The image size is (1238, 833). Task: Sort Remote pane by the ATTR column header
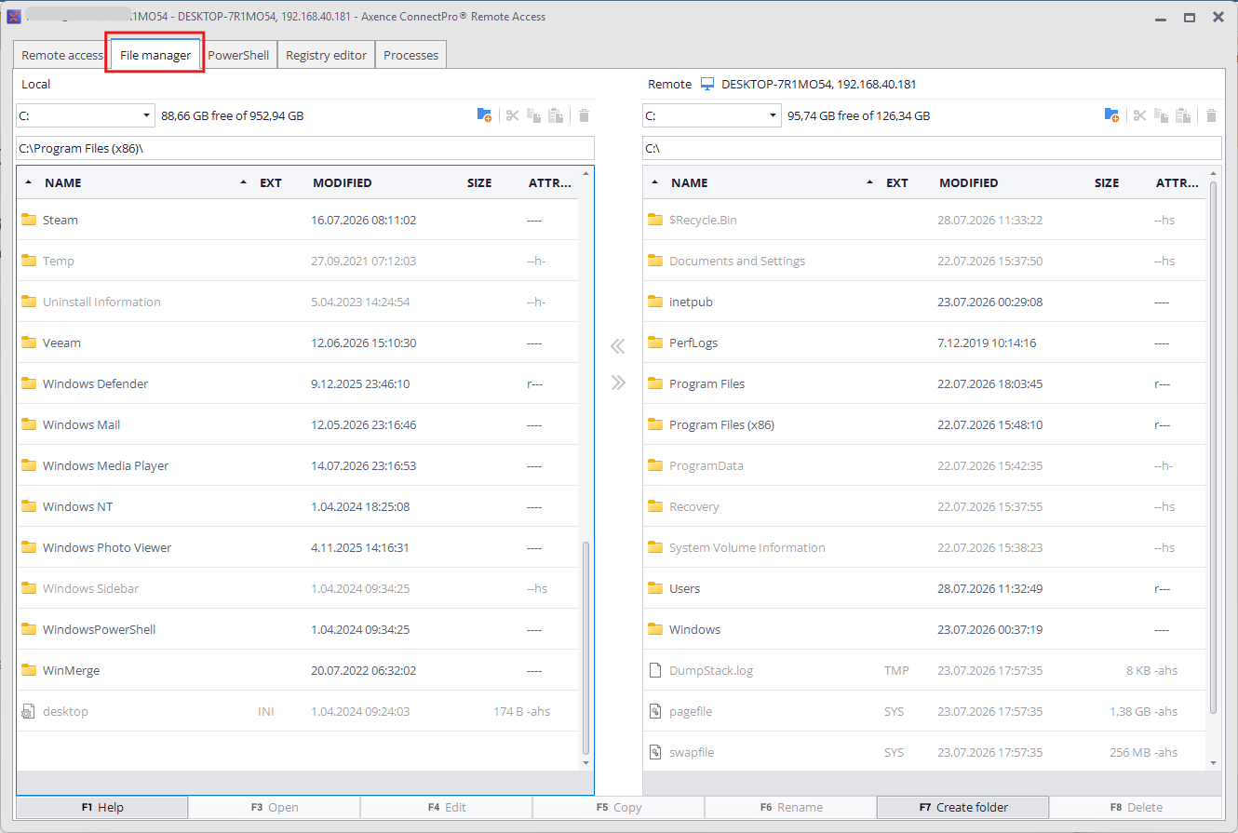click(x=1177, y=182)
